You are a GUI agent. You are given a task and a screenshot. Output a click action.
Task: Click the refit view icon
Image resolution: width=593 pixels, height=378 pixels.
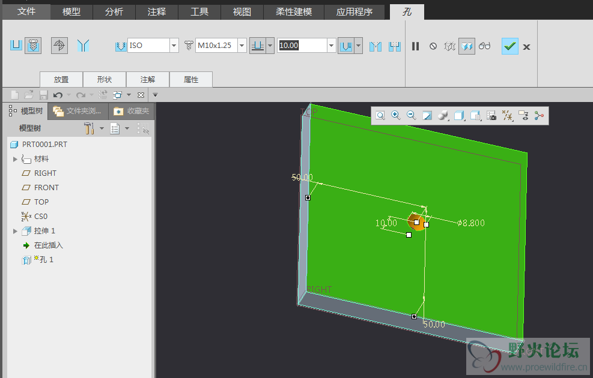point(380,116)
